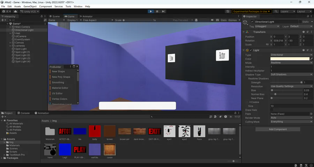Screen dimensions: 314x167
Task: Click the Flare object picker icon
Action: click(x=311, y=114)
